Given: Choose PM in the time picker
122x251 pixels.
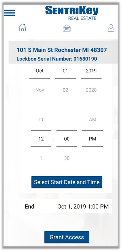Looking at the screenshot, I should pyautogui.click(x=93, y=139).
